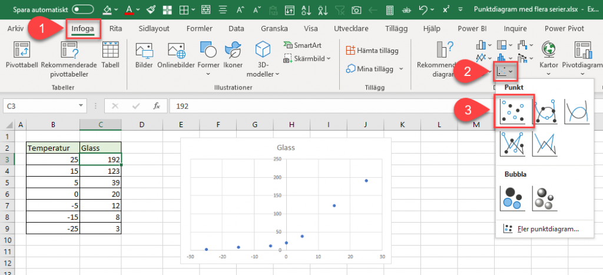The width and height of the screenshot is (603, 275).
Task: Insert Ikoner
Action: (x=233, y=55)
